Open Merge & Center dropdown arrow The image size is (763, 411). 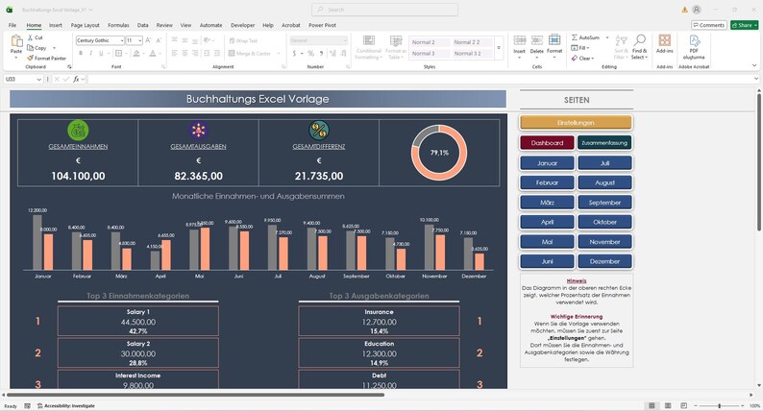[x=279, y=54]
